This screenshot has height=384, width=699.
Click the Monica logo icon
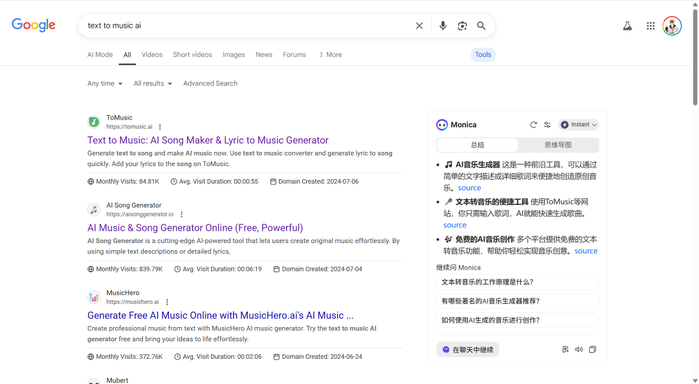(x=442, y=125)
